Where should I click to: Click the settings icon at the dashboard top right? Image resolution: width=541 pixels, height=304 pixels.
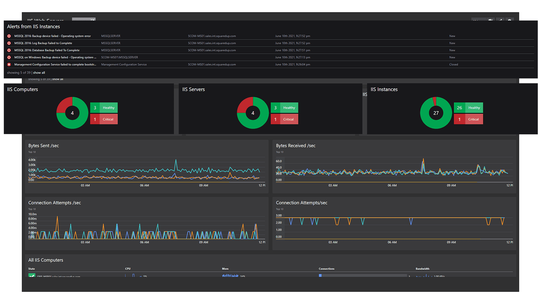pyautogui.click(x=510, y=21)
